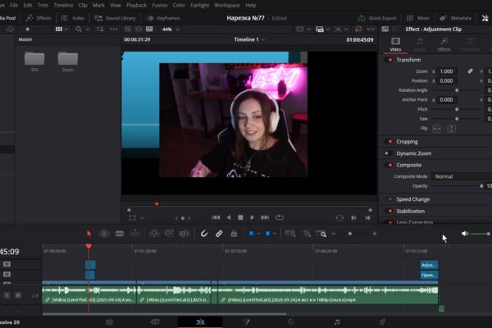The width and height of the screenshot is (492, 328).
Task: Toggle the zoom link chain icon
Action: tap(470, 71)
